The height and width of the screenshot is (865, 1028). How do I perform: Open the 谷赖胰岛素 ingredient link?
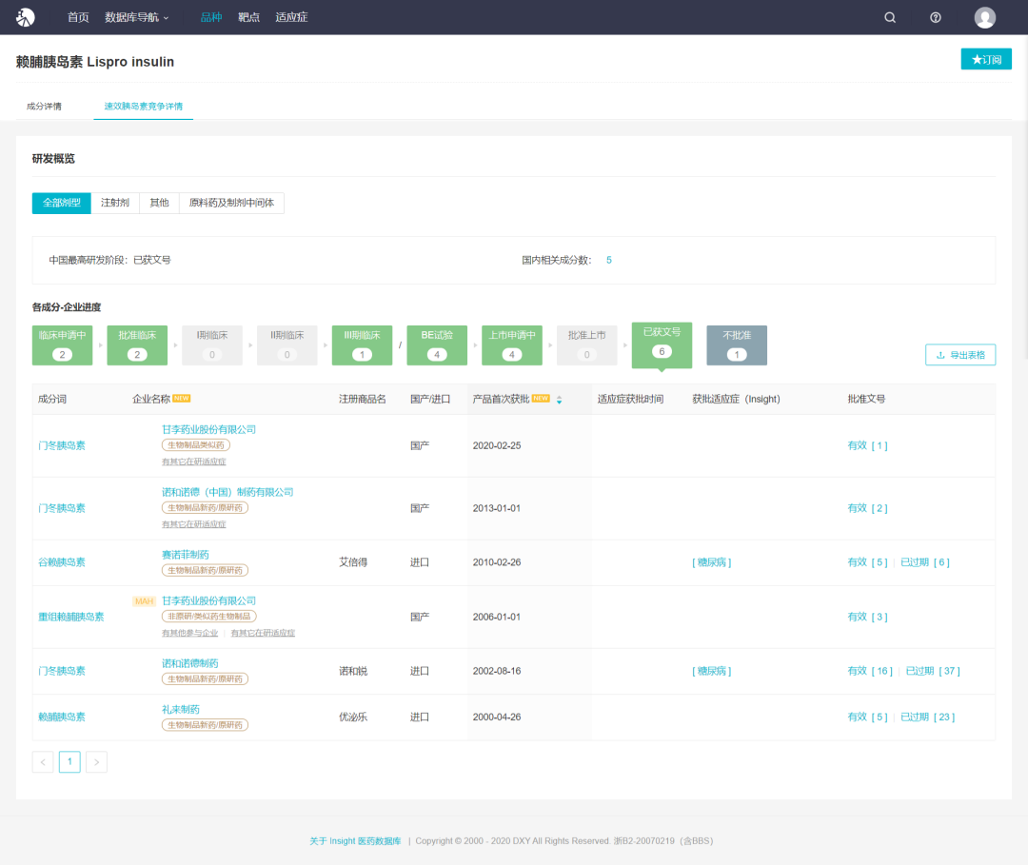pos(62,562)
